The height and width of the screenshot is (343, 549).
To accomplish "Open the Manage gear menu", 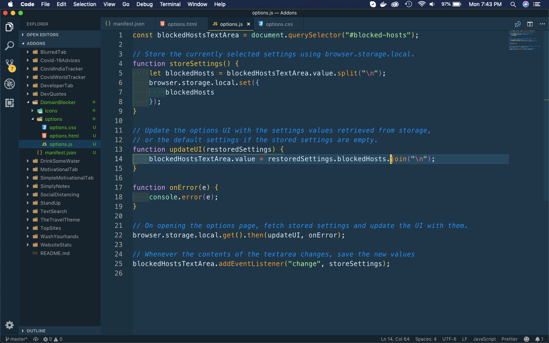I will point(10,325).
